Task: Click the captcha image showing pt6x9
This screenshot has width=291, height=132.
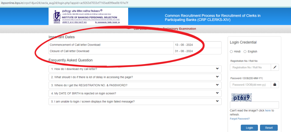Action: point(242,97)
